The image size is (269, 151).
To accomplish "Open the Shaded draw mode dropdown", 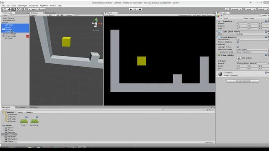I will (39, 15).
